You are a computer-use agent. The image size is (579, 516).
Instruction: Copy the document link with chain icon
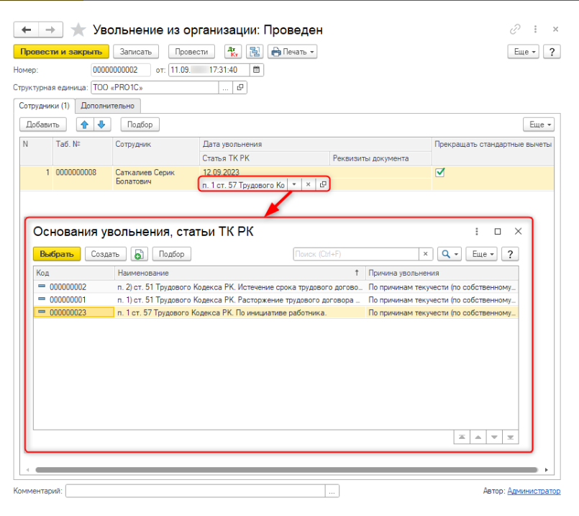click(514, 30)
